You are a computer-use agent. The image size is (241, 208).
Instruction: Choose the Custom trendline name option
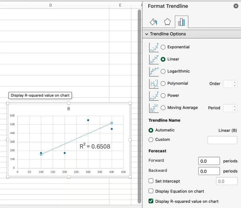click(x=151, y=140)
